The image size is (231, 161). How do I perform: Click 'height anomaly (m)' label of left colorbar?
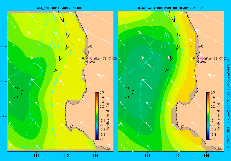coord(108,117)
